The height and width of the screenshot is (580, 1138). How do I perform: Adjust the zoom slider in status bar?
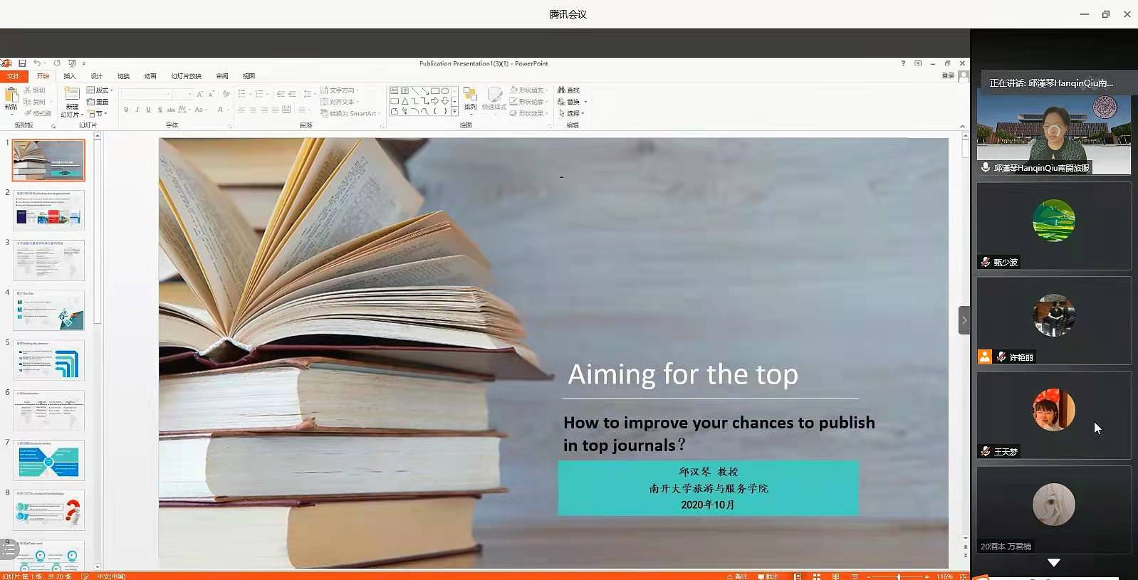(x=899, y=576)
